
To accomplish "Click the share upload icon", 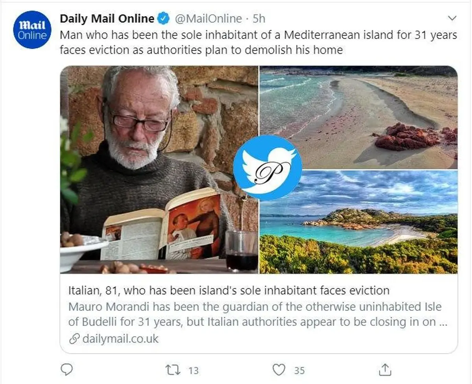I will click(384, 369).
